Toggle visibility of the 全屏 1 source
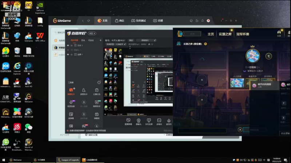This screenshot has width=291, height=163. [x=68, y=55]
